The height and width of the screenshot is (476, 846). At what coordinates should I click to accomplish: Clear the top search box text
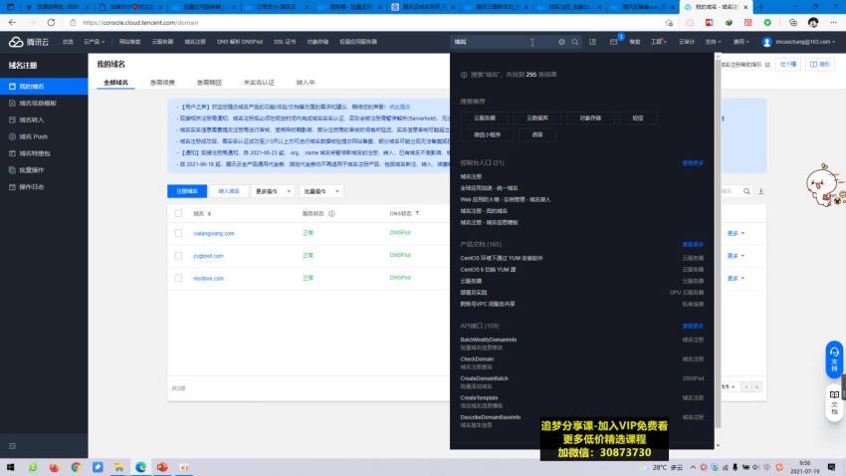pyautogui.click(x=561, y=42)
